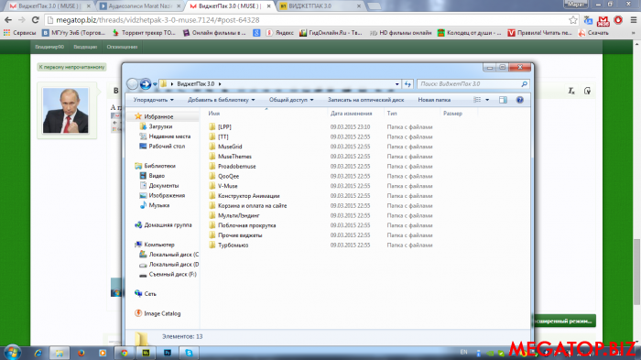Select Рабочий стол in navigation pane
The width and height of the screenshot is (641, 360).
167,146
